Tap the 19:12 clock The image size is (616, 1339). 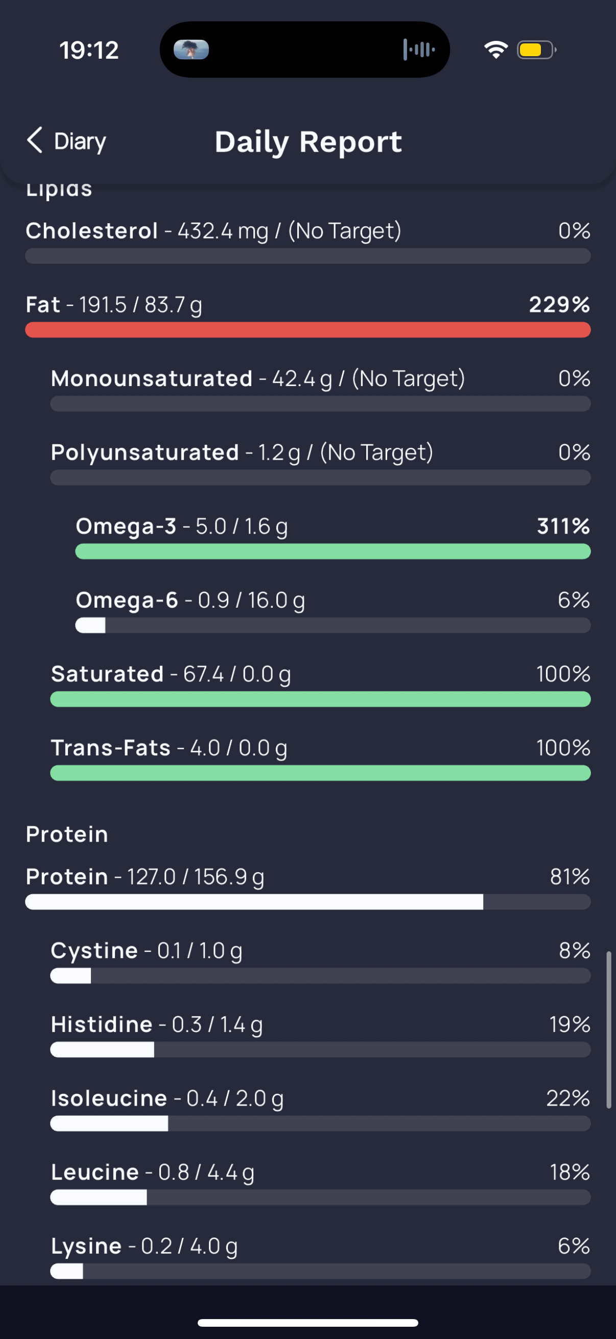click(x=89, y=51)
